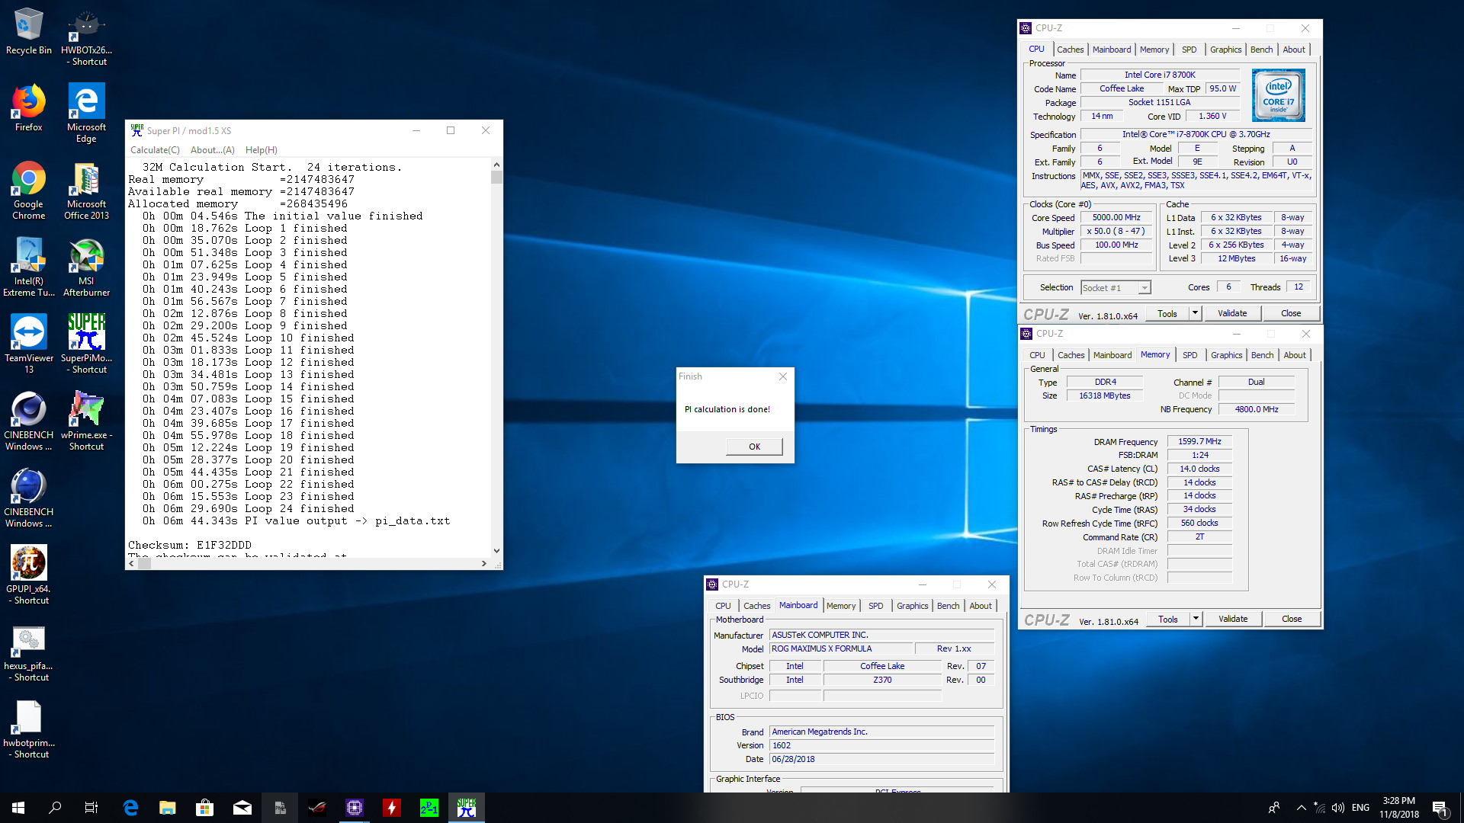
Task: Click Validate in the CPU-Z Memory window
Action: click(1232, 619)
